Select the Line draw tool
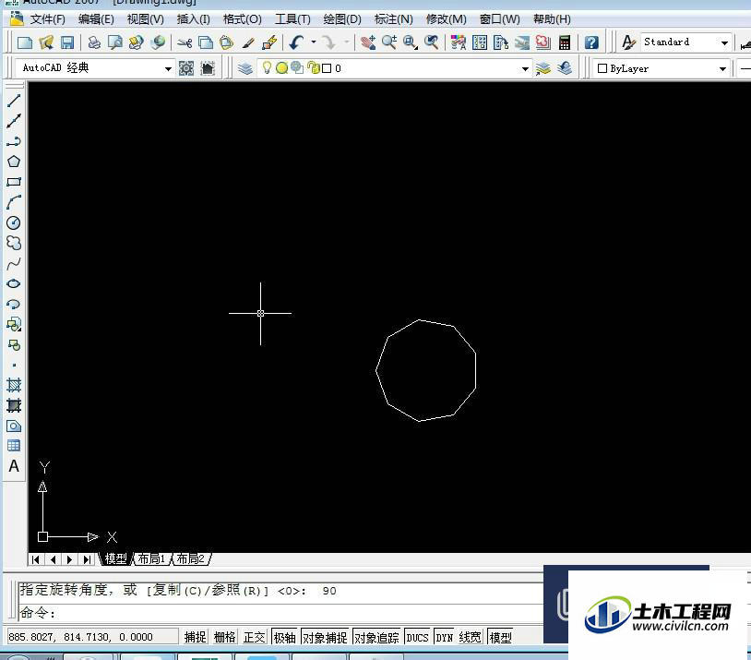751x660 pixels. point(14,101)
